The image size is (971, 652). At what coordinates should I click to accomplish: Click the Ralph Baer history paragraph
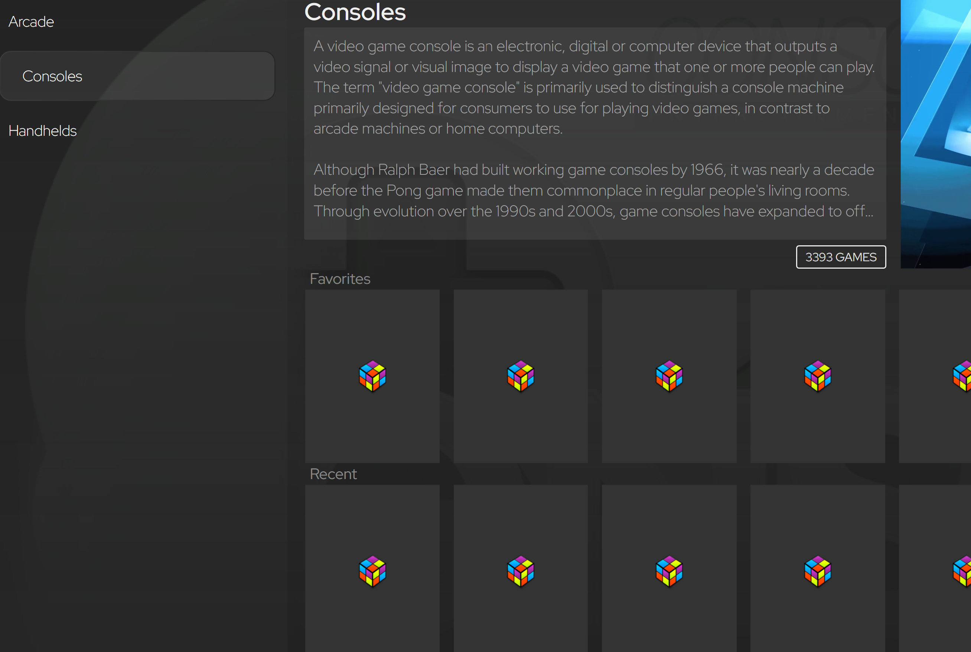594,190
